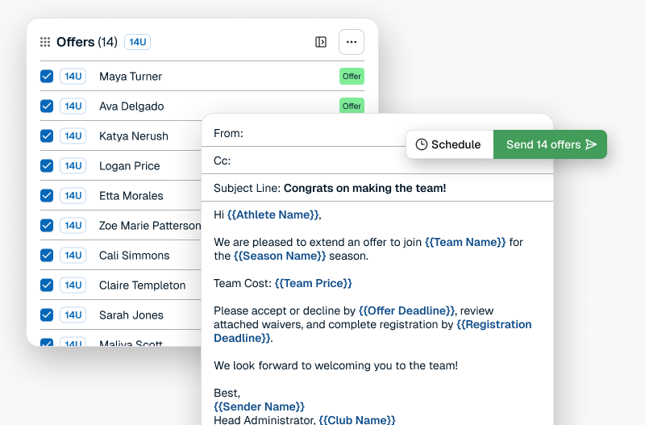
Task: Click the {{Offer Deadline}} placeholder
Action: tap(407, 310)
